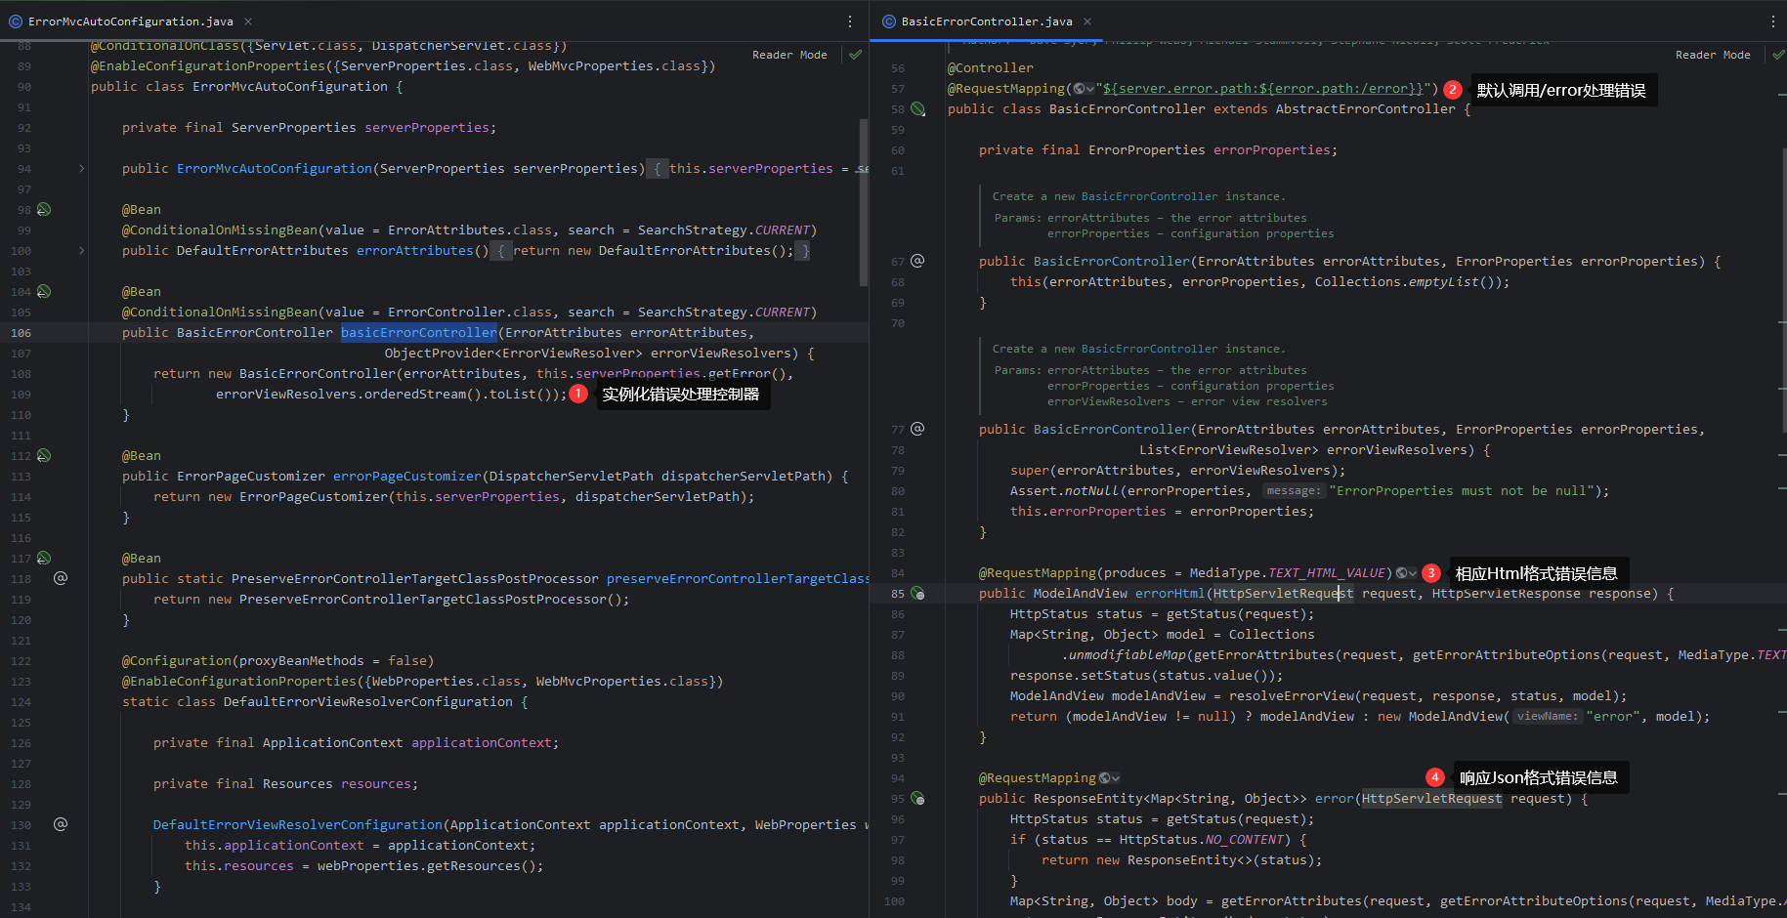The image size is (1787, 918).
Task: Open BasicErrorController link in second doc comment
Action: pos(1149,349)
